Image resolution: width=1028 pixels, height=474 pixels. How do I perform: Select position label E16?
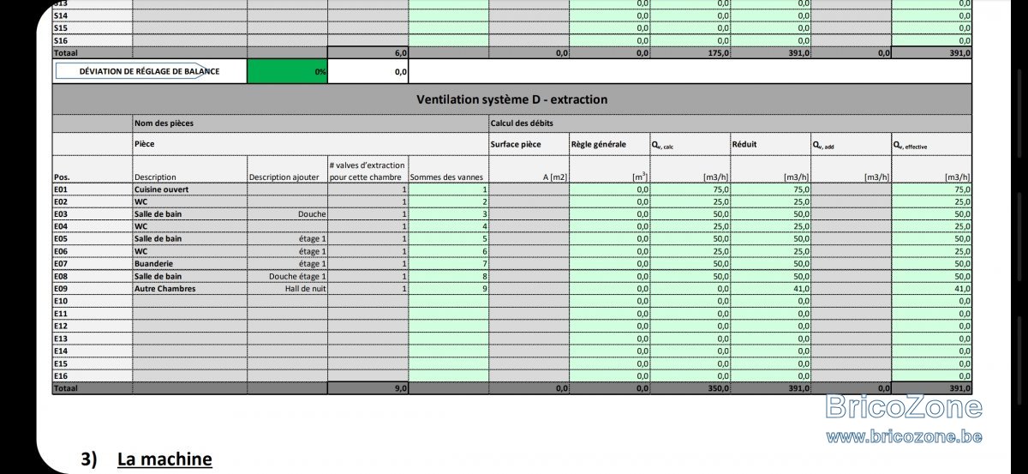pyautogui.click(x=60, y=375)
